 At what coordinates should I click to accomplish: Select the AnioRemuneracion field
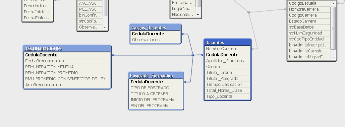pyautogui.click(x=67, y=85)
